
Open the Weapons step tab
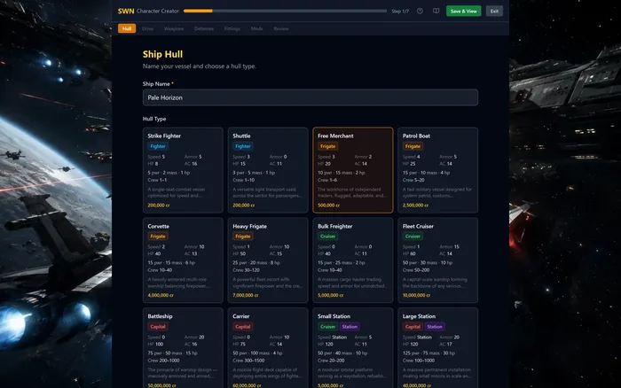pos(174,28)
